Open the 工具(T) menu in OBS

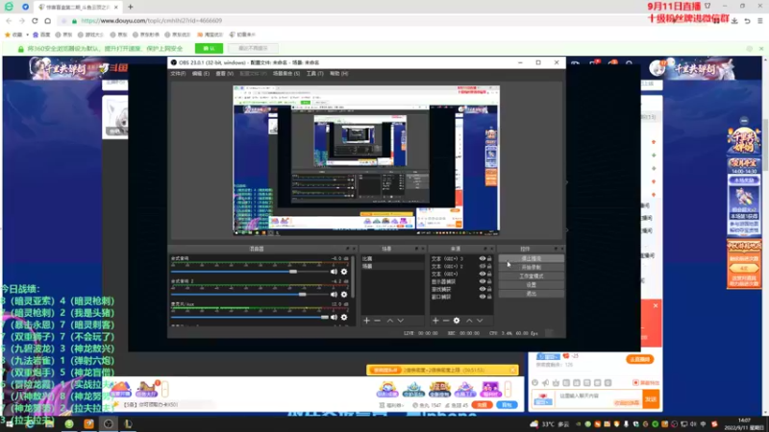(315, 74)
